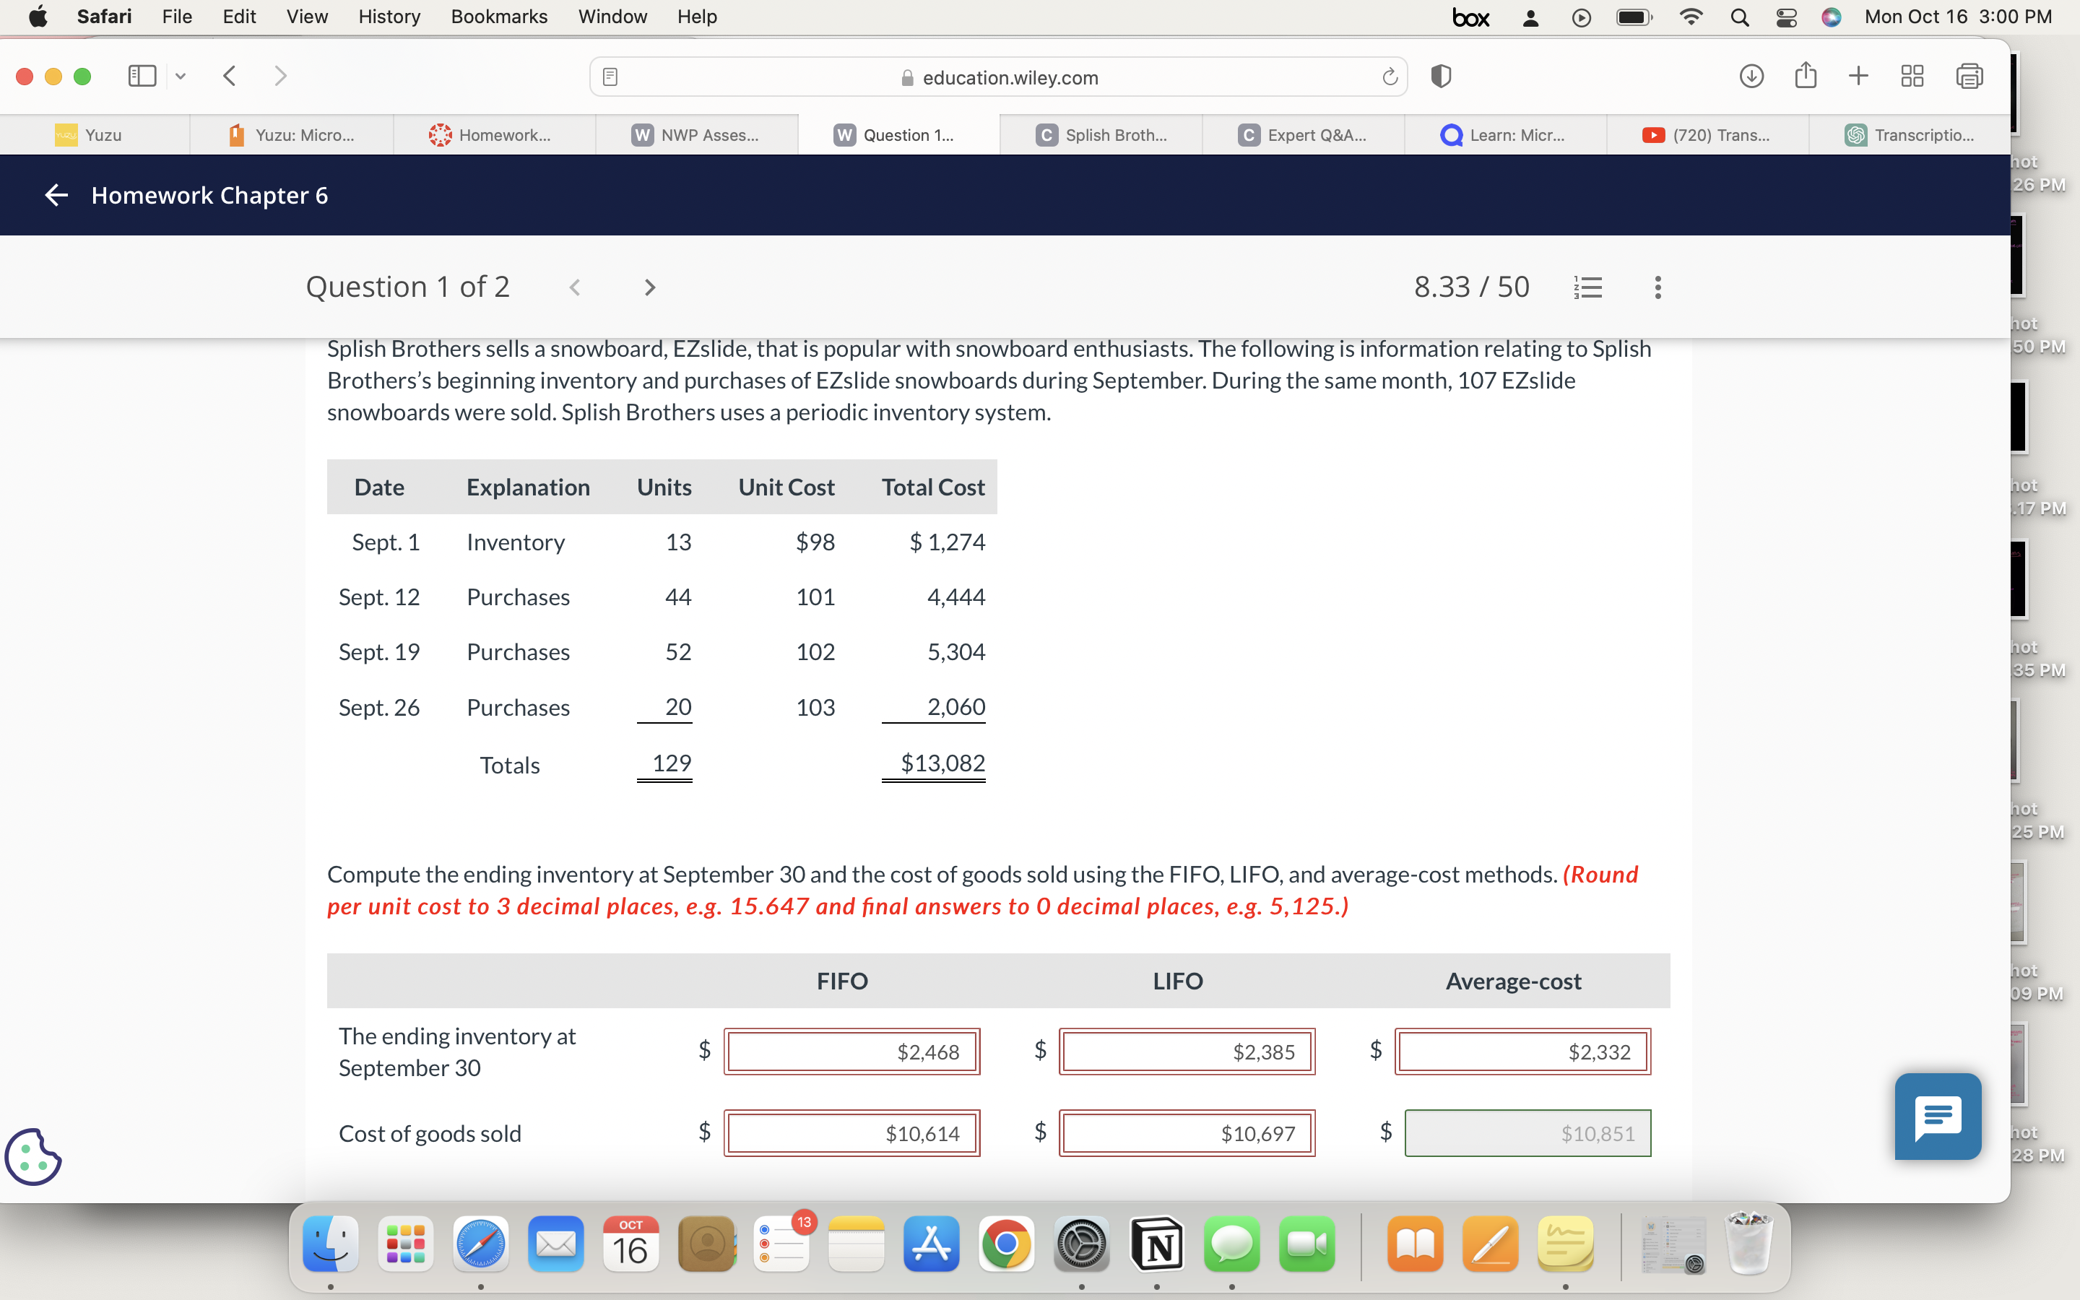
Task: Go to next question chevron
Action: [650, 287]
